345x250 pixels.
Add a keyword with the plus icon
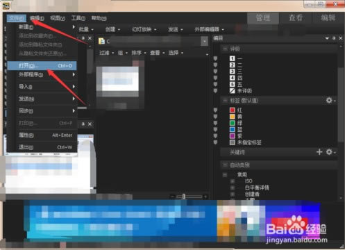[319, 152]
